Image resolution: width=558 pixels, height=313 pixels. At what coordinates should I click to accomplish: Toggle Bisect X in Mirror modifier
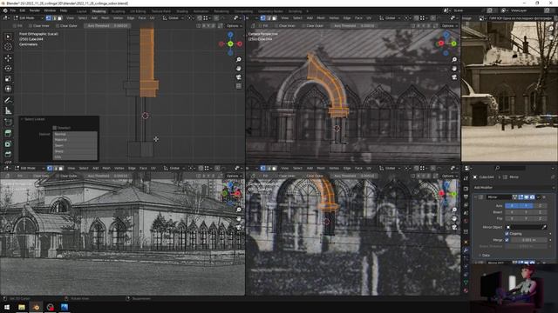pos(512,212)
